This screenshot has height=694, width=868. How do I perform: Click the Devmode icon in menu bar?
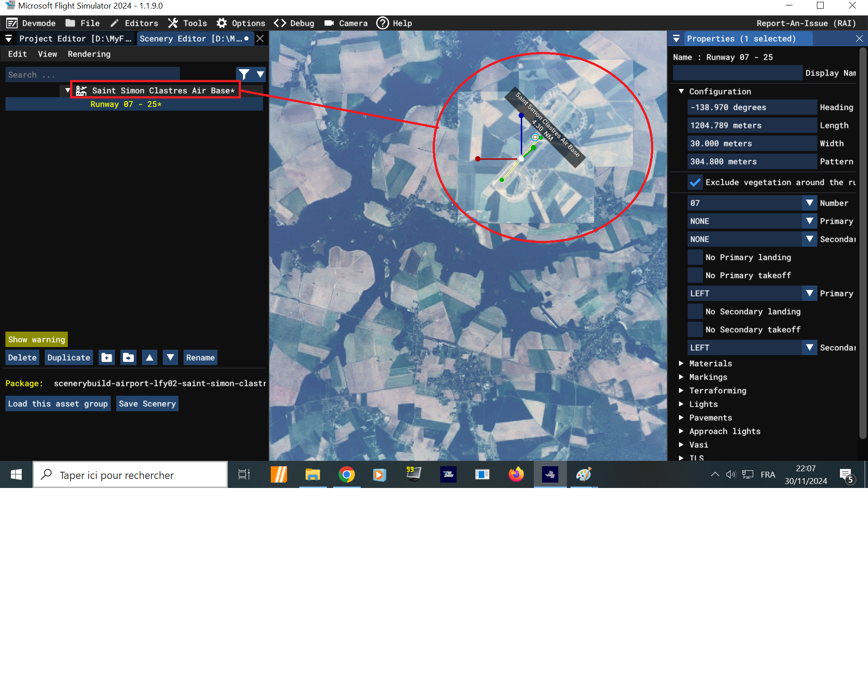click(12, 23)
